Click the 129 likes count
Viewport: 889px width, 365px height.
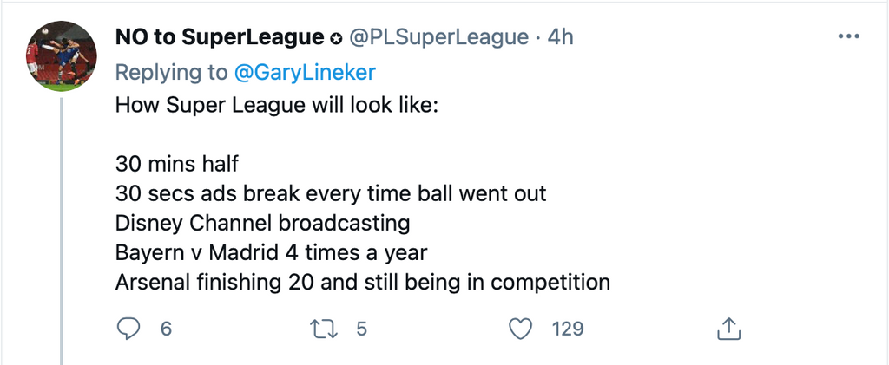pos(568,329)
